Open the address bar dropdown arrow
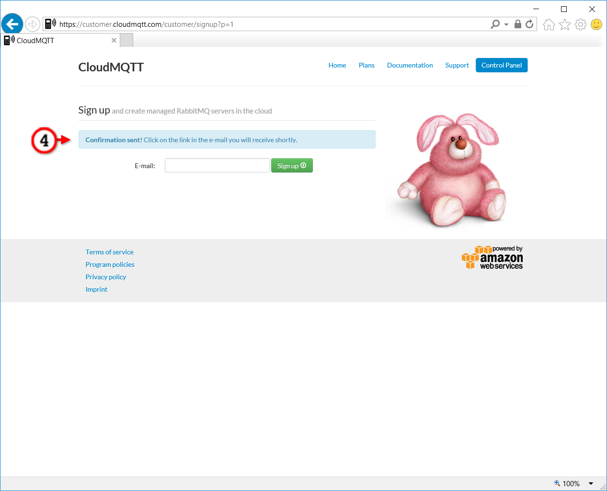The image size is (607, 491). click(506, 24)
